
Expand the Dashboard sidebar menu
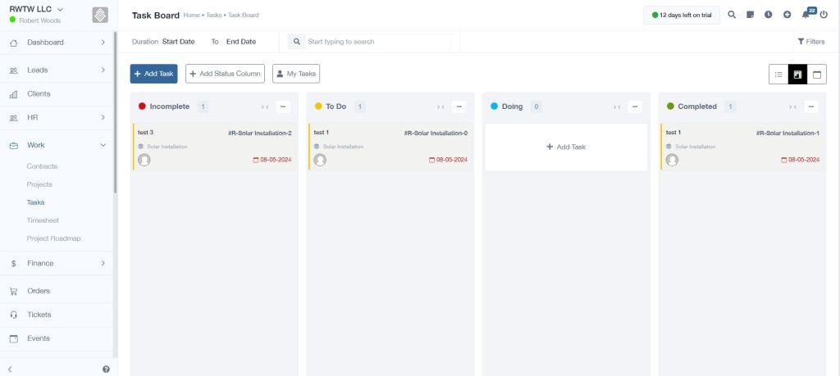58,43
